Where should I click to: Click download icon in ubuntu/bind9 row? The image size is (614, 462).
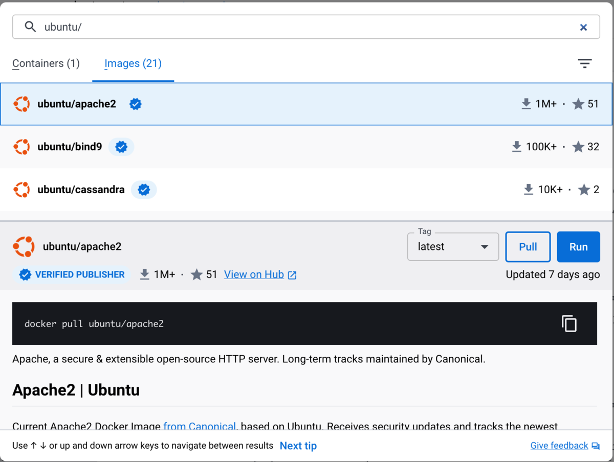(x=516, y=147)
